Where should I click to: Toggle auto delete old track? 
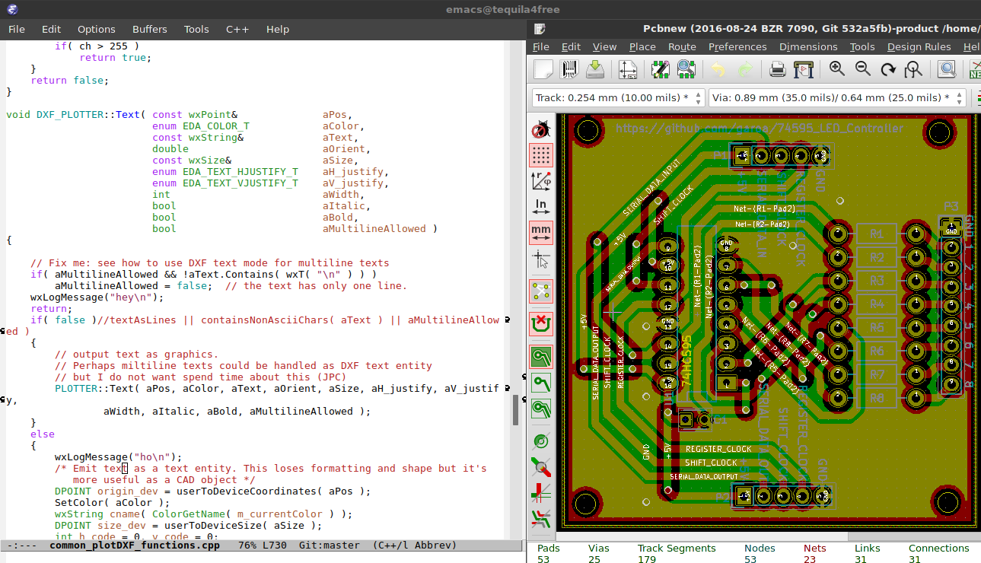(x=541, y=324)
